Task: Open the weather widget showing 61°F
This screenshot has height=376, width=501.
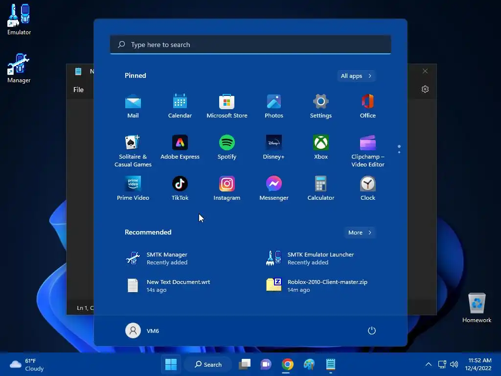Action: pyautogui.click(x=27, y=365)
